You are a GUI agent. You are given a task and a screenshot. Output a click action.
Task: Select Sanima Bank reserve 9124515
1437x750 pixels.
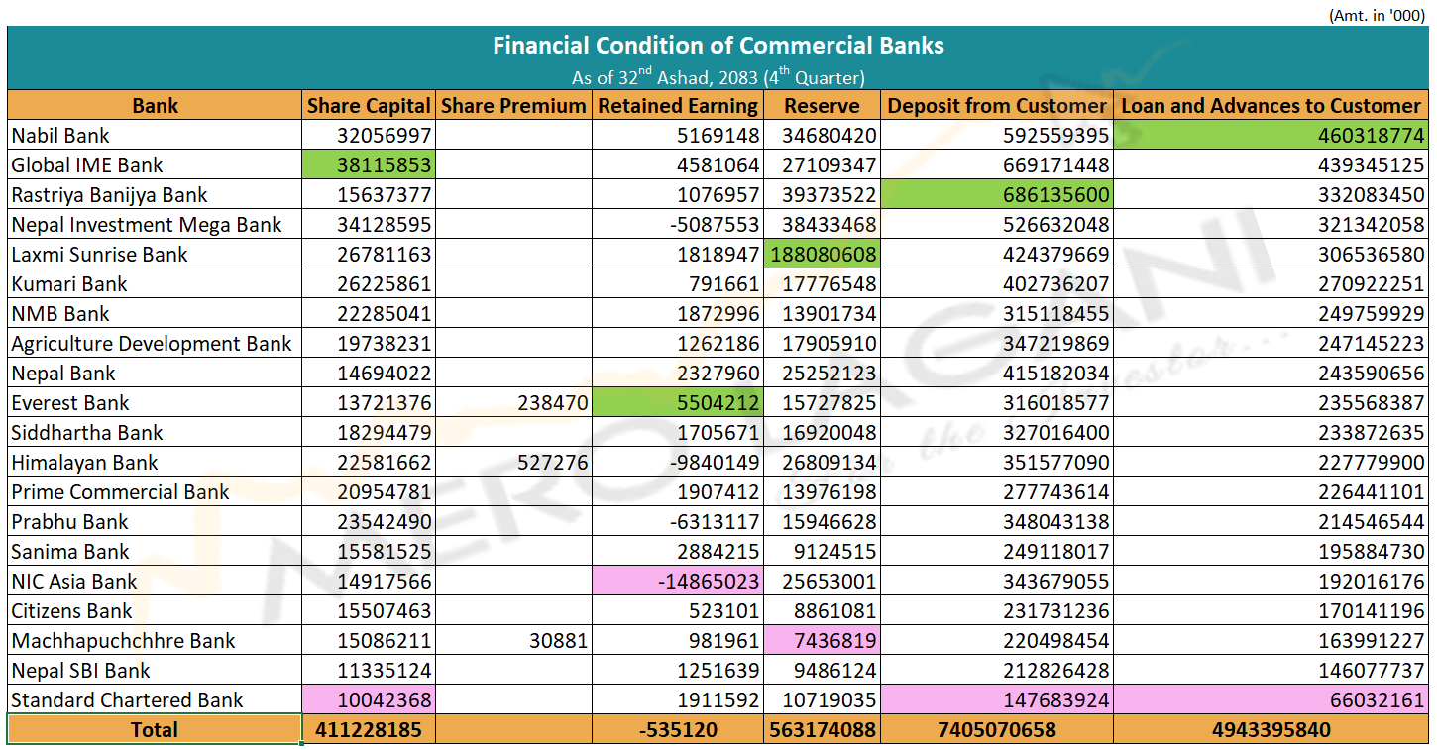point(822,552)
